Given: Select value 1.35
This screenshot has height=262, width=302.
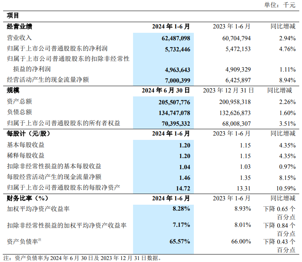Looking at the screenshot, I should tap(245, 178).
